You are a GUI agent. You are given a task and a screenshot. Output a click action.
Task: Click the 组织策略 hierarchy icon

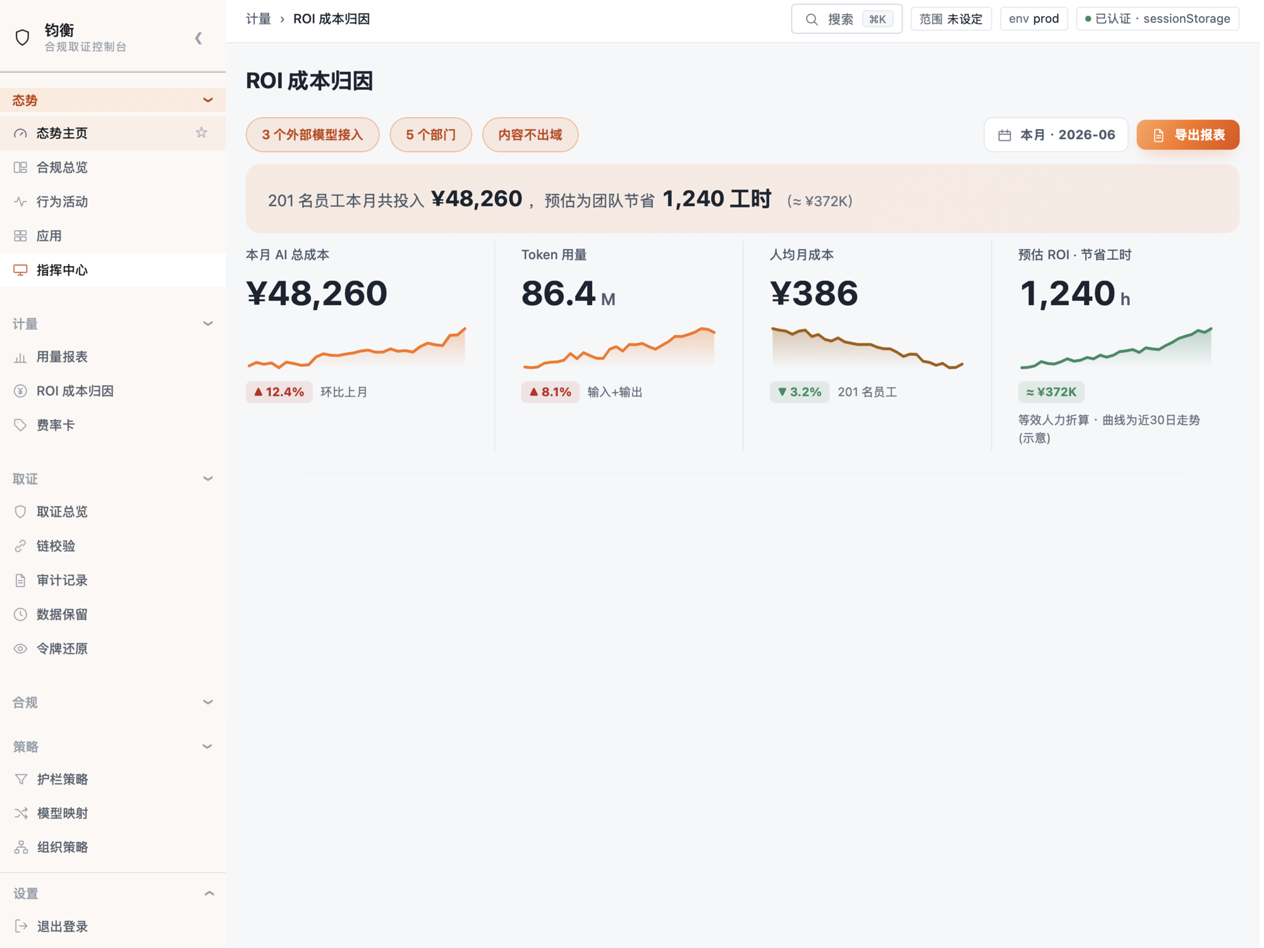[x=21, y=848]
